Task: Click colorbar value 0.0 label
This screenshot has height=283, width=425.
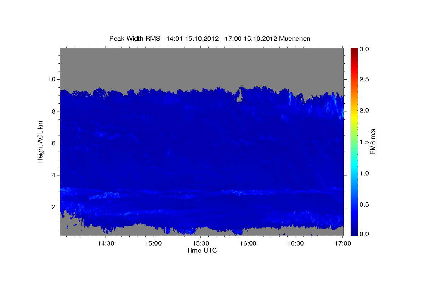Action: point(364,234)
